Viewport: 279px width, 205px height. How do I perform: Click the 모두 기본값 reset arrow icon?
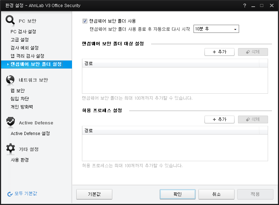tap(10, 194)
